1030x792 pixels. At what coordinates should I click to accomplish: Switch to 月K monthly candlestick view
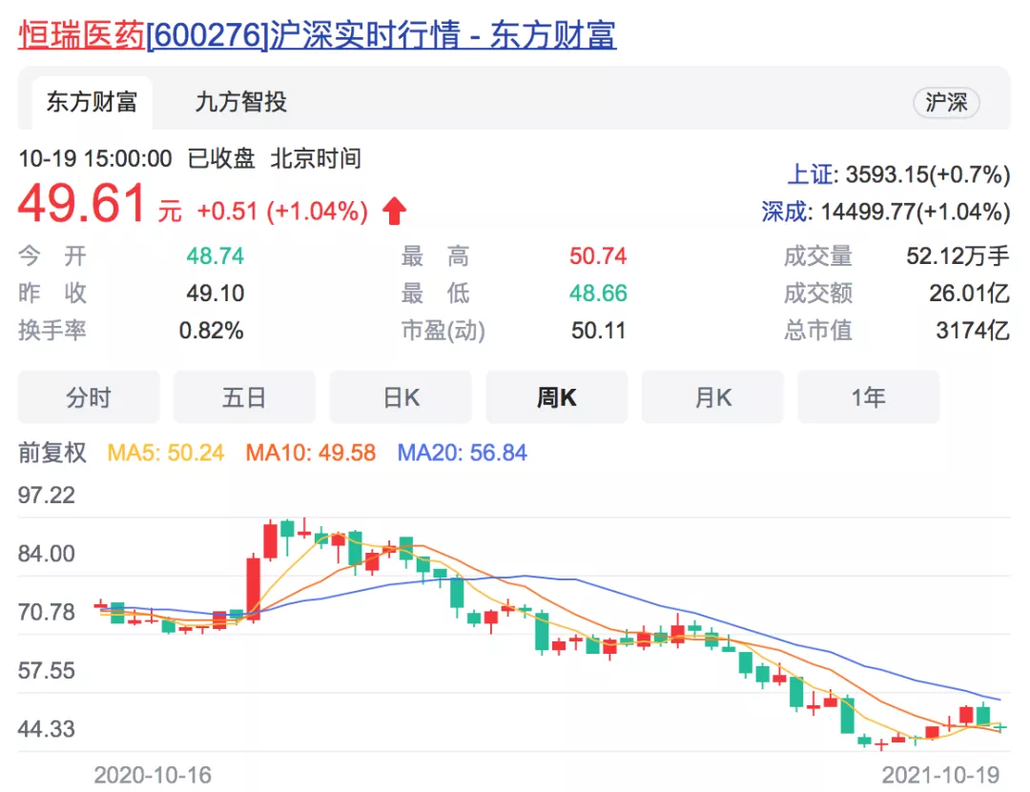(712, 397)
